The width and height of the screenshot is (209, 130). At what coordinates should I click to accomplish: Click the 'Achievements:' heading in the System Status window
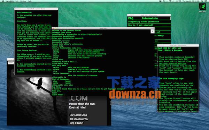tap(24, 12)
